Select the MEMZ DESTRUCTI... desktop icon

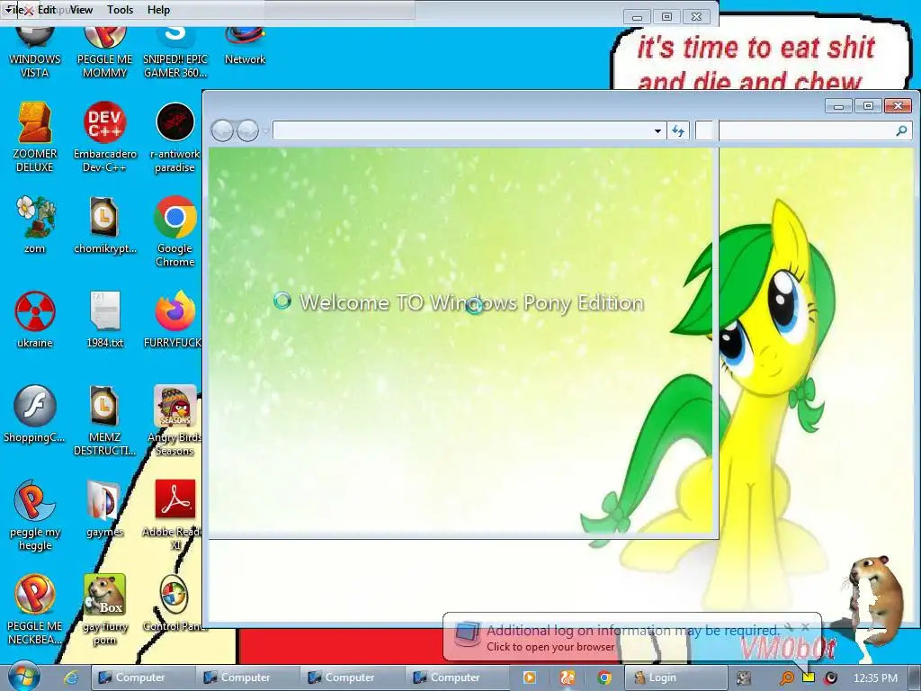click(104, 421)
